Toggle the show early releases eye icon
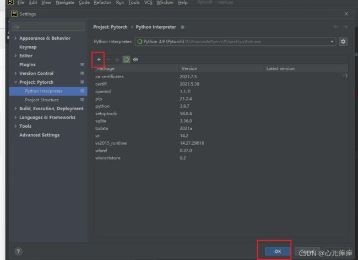Image resolution: width=358 pixels, height=260 pixels. tap(135, 59)
